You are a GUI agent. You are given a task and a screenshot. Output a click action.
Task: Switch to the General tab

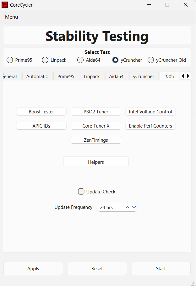pos(12,76)
